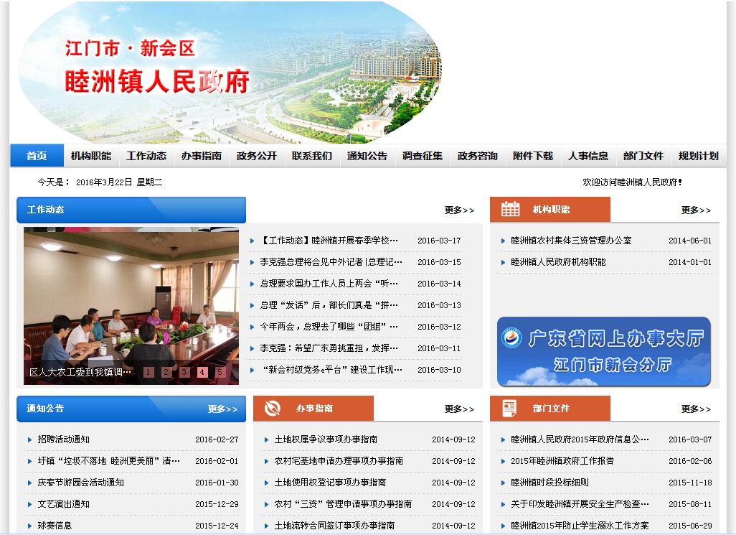Click the circular icon beside 办事指南 header

273,408
